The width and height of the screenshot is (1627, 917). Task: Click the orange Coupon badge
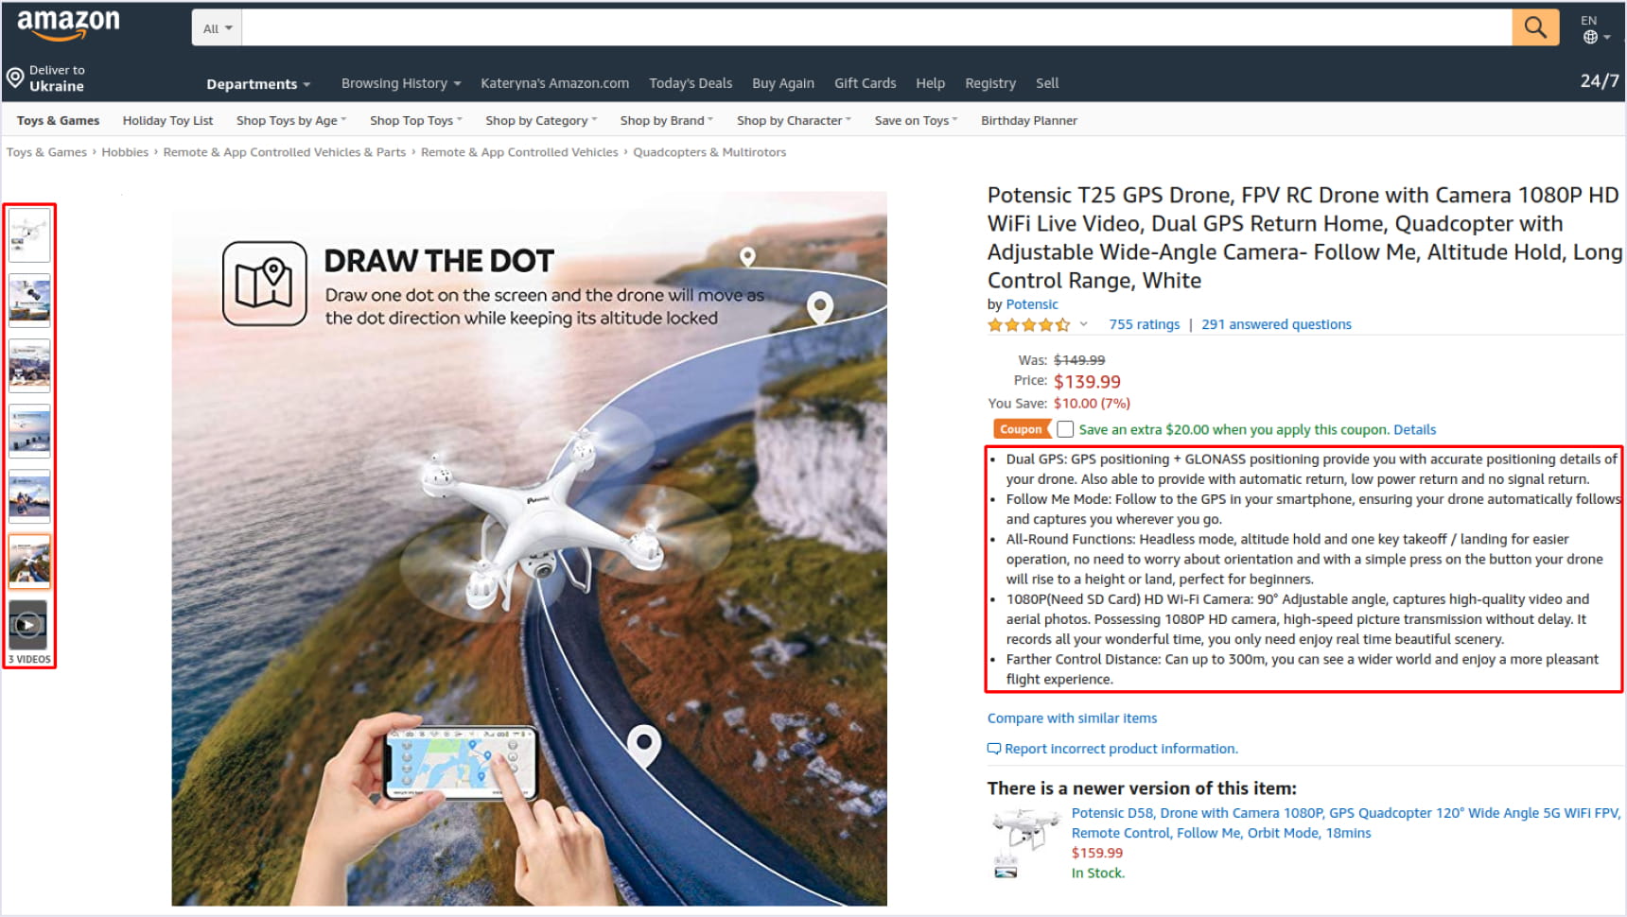pyautogui.click(x=1021, y=429)
